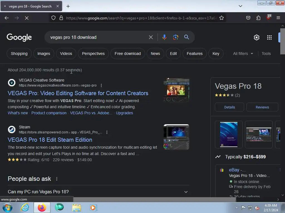Viewport: 285px width, 213px height.
Task: Switch to Firefox in the taskbar
Action: 42,207
